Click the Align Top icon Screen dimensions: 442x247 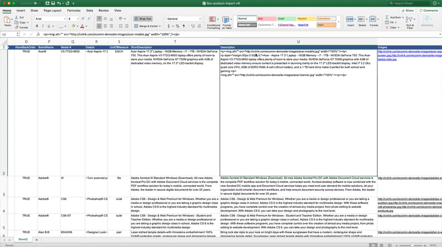tap(99, 18)
